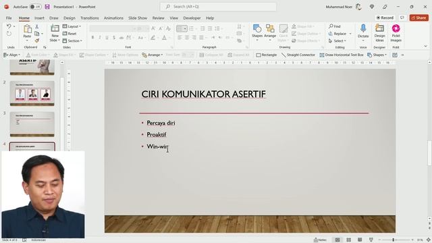Switch to Slide Sorter view
Image resolution: width=432 pixels, height=243 pixels.
point(348,240)
